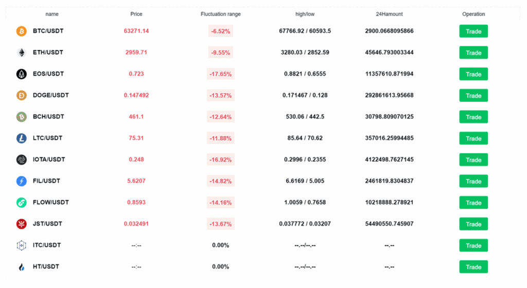The image size is (527, 288).
Task: Click the EOS coin icon
Action: pyautogui.click(x=21, y=74)
